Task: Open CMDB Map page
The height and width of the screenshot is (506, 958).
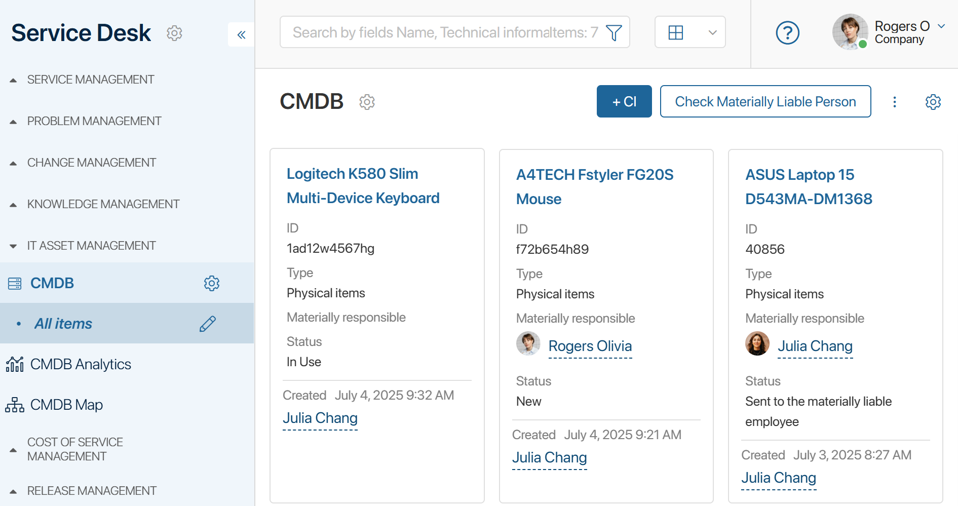Action: (x=66, y=405)
